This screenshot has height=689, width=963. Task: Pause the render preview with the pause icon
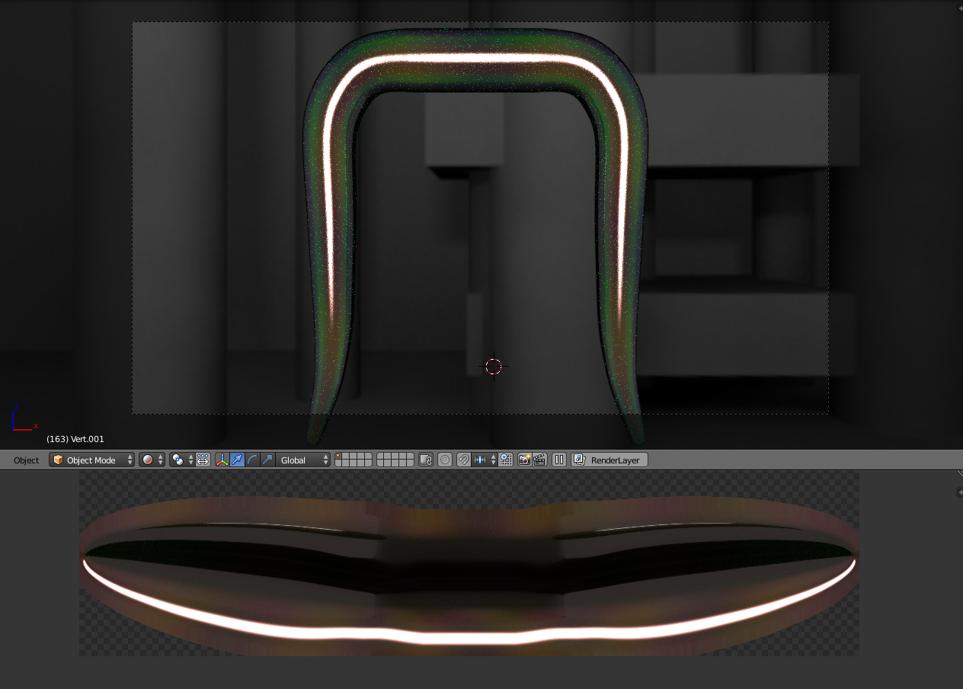(x=559, y=460)
